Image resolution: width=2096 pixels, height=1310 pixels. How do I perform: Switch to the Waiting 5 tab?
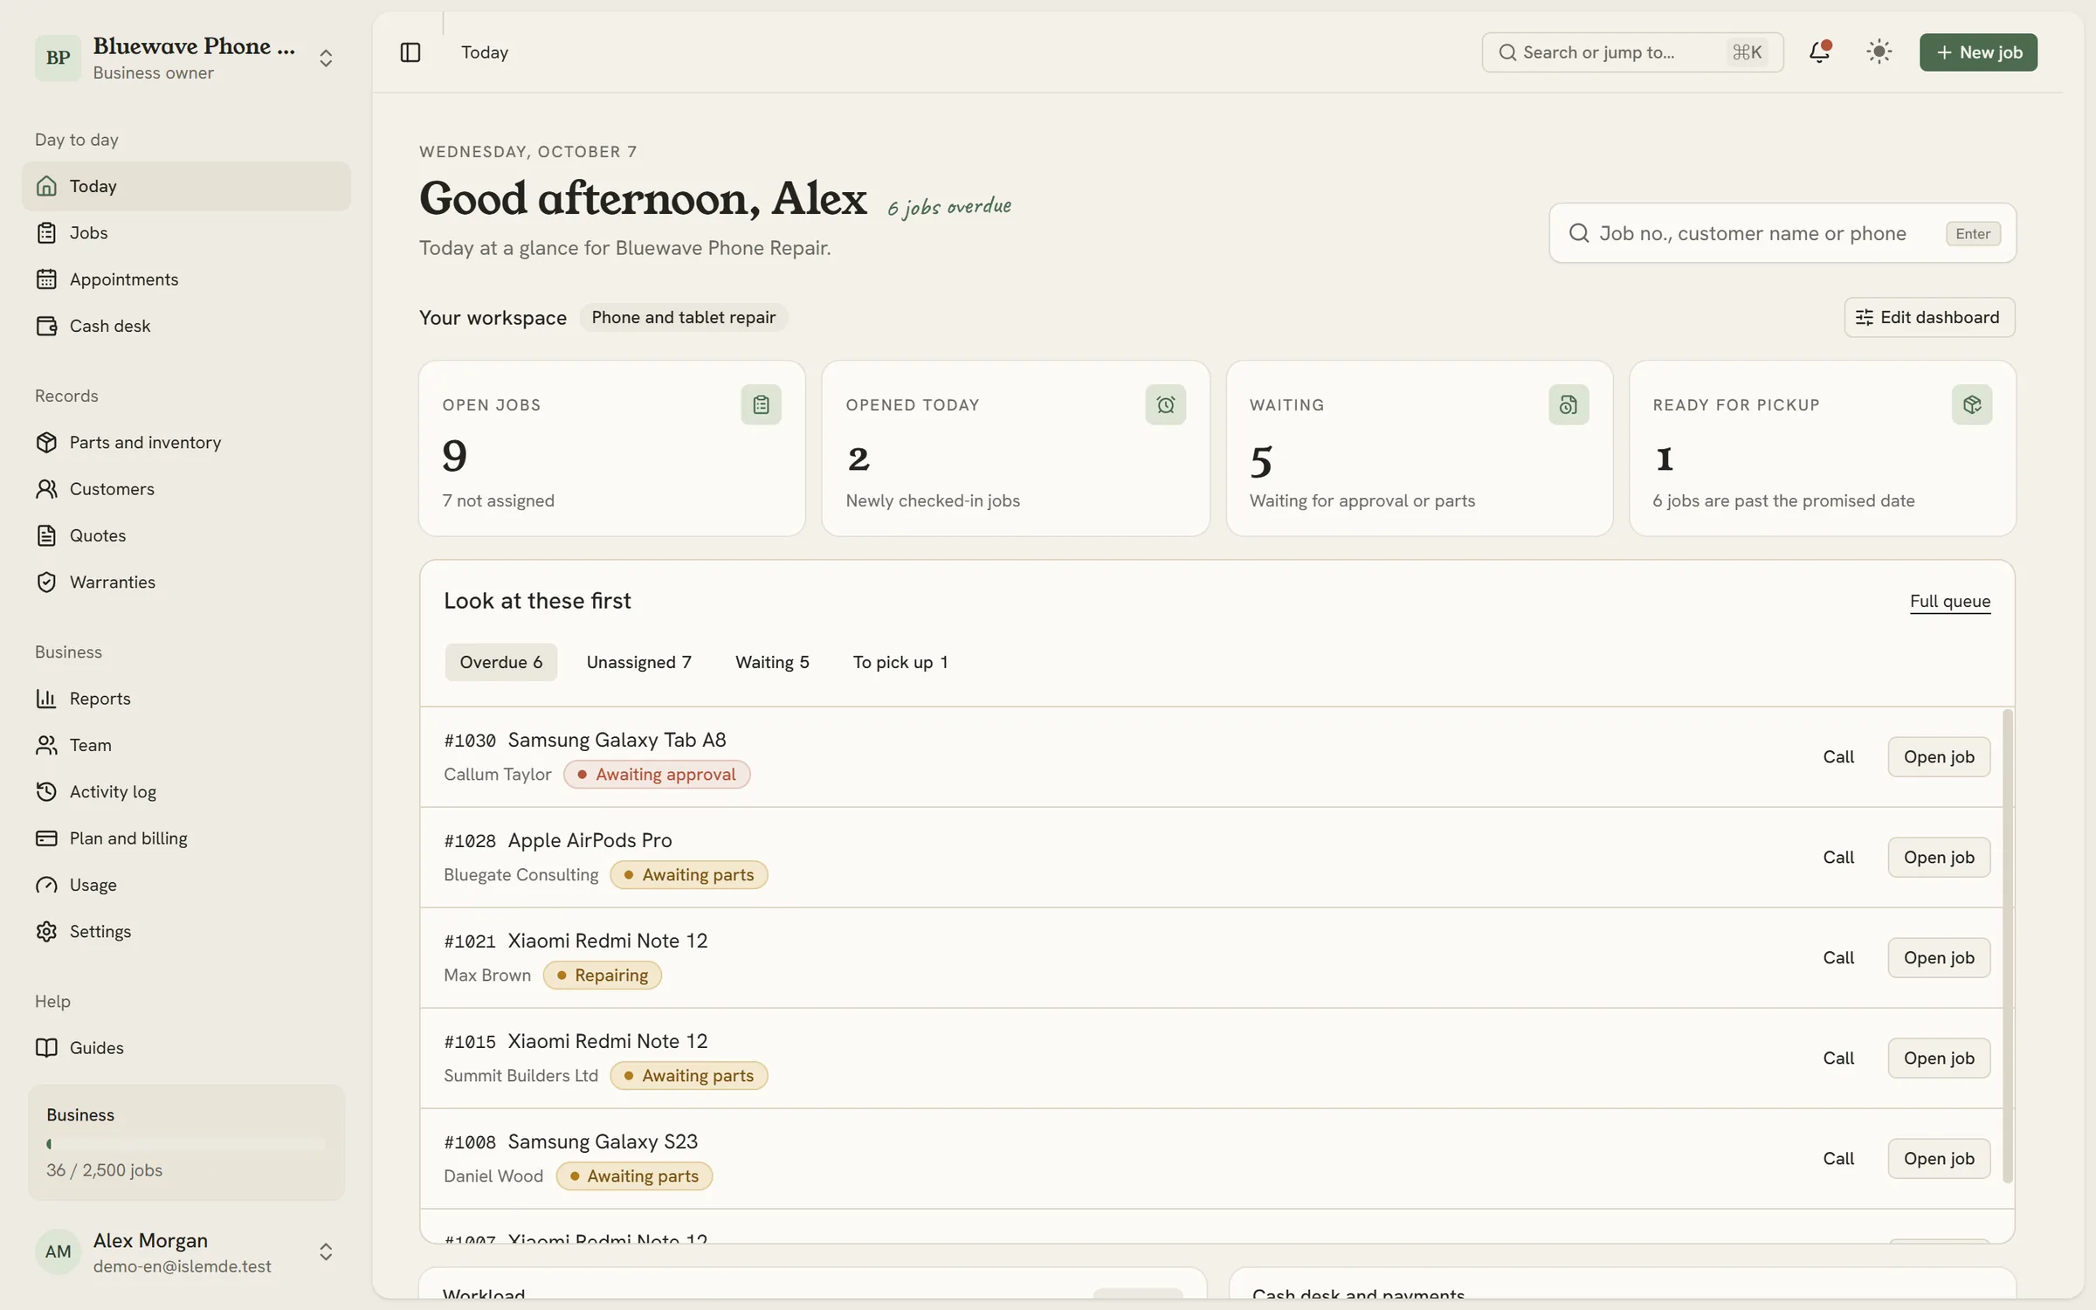point(772,662)
